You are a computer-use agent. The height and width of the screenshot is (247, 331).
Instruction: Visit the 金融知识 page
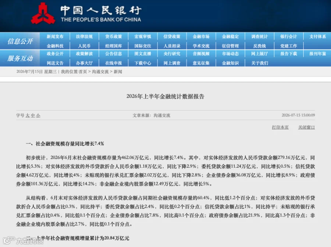pos(230,63)
